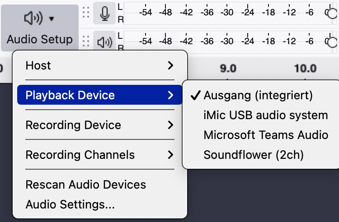This screenshot has width=339, height=222.
Task: Click the 9.0 mark on timeline ruler
Action: pyautogui.click(x=228, y=69)
